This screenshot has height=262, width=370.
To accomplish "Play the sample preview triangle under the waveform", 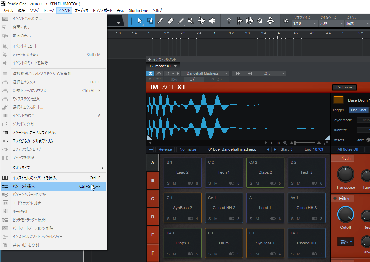I will (266, 143).
